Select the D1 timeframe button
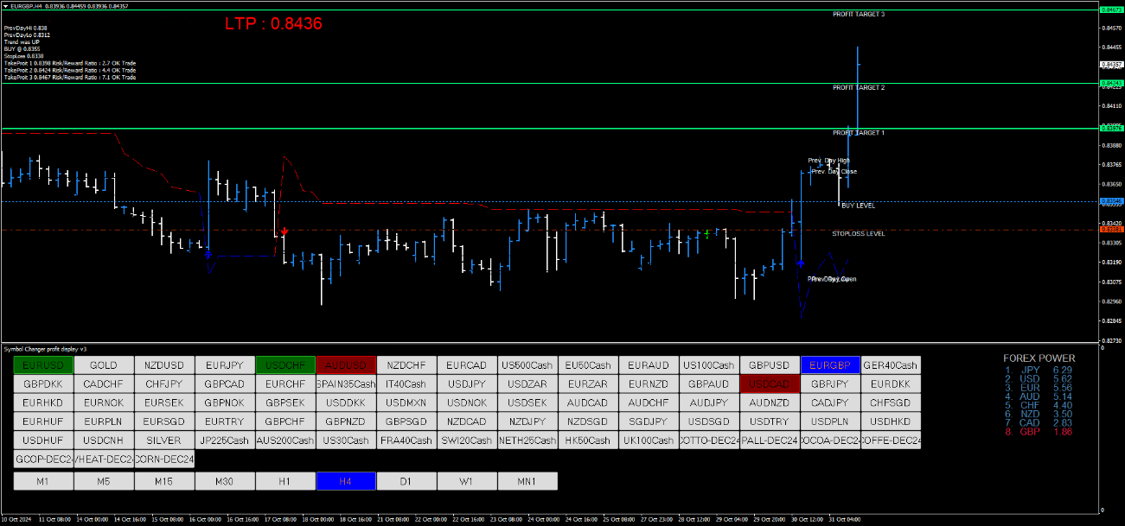This screenshot has width=1125, height=526. pos(406,481)
